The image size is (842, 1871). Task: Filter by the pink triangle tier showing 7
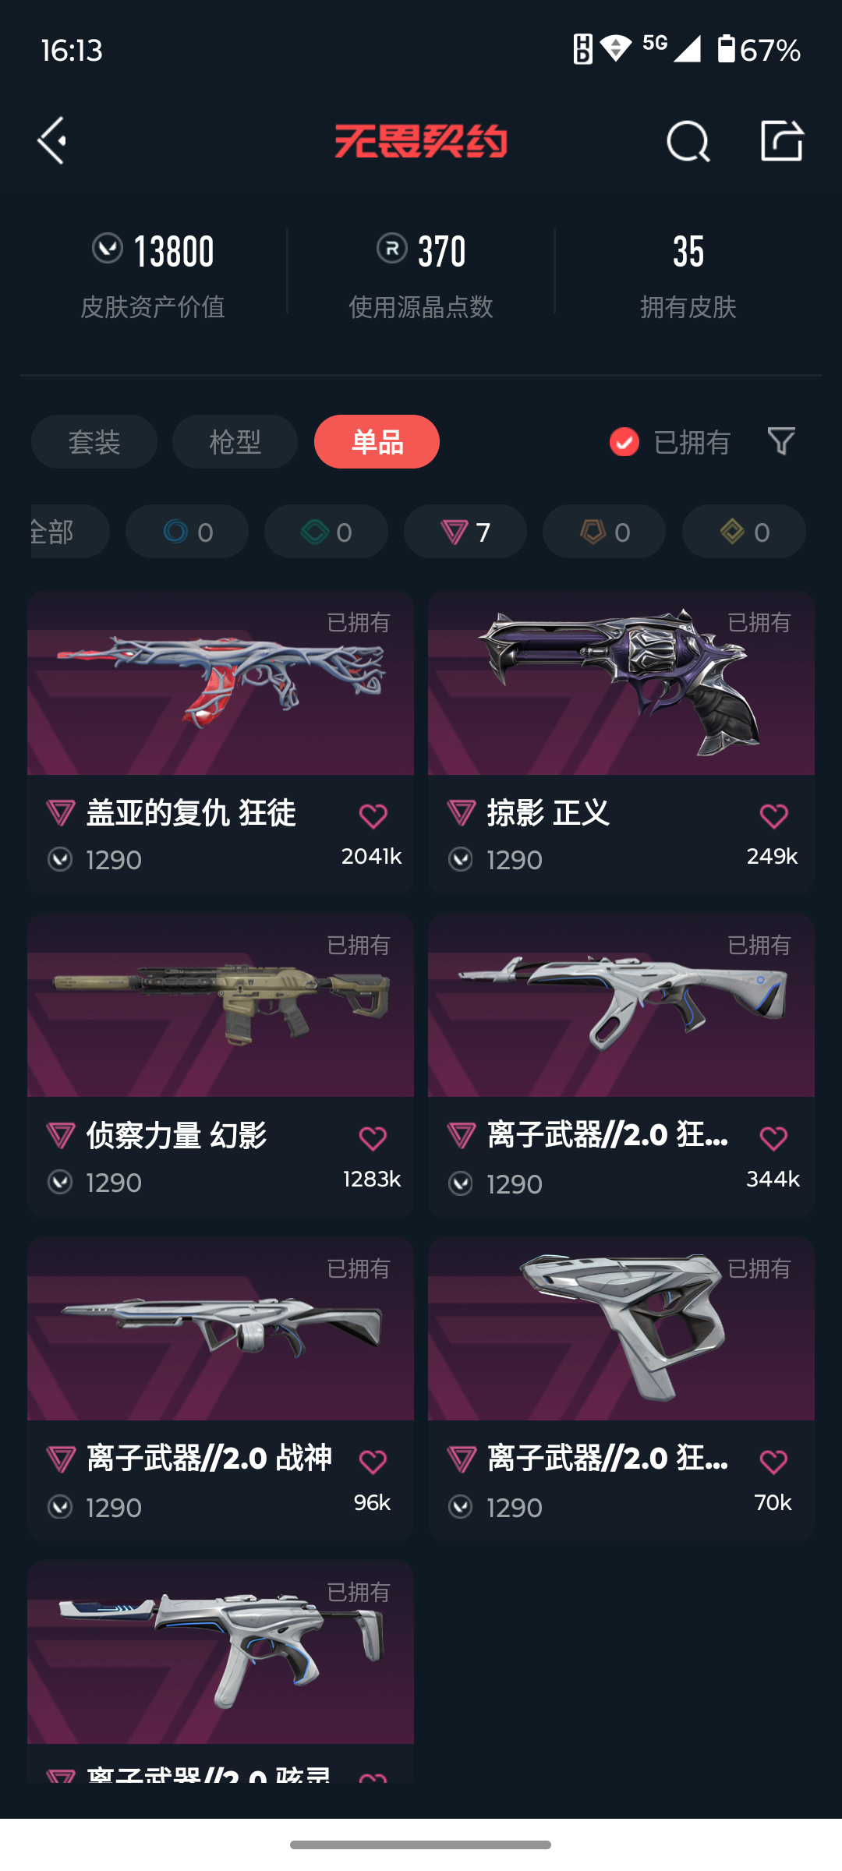coord(465,532)
